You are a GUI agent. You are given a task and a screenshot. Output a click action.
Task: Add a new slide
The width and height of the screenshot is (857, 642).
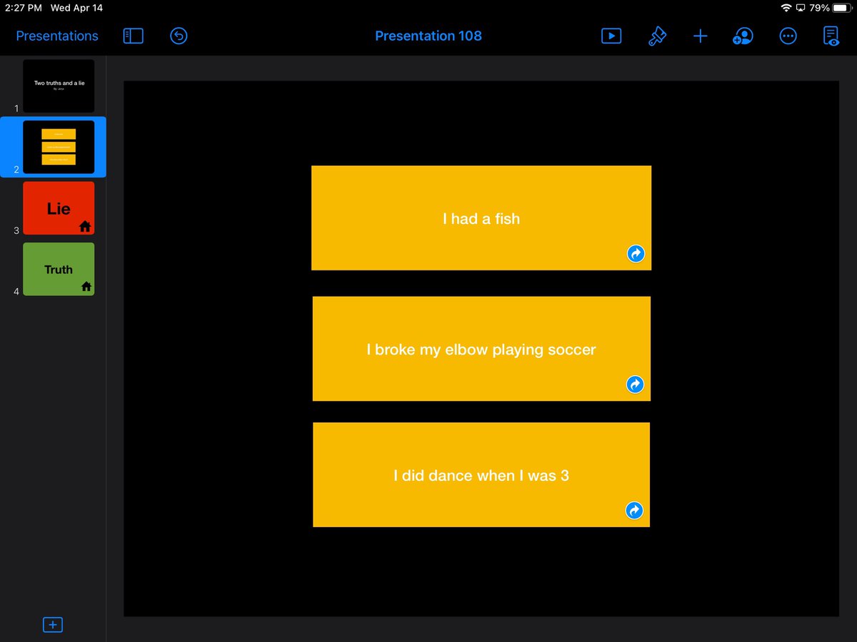click(53, 625)
